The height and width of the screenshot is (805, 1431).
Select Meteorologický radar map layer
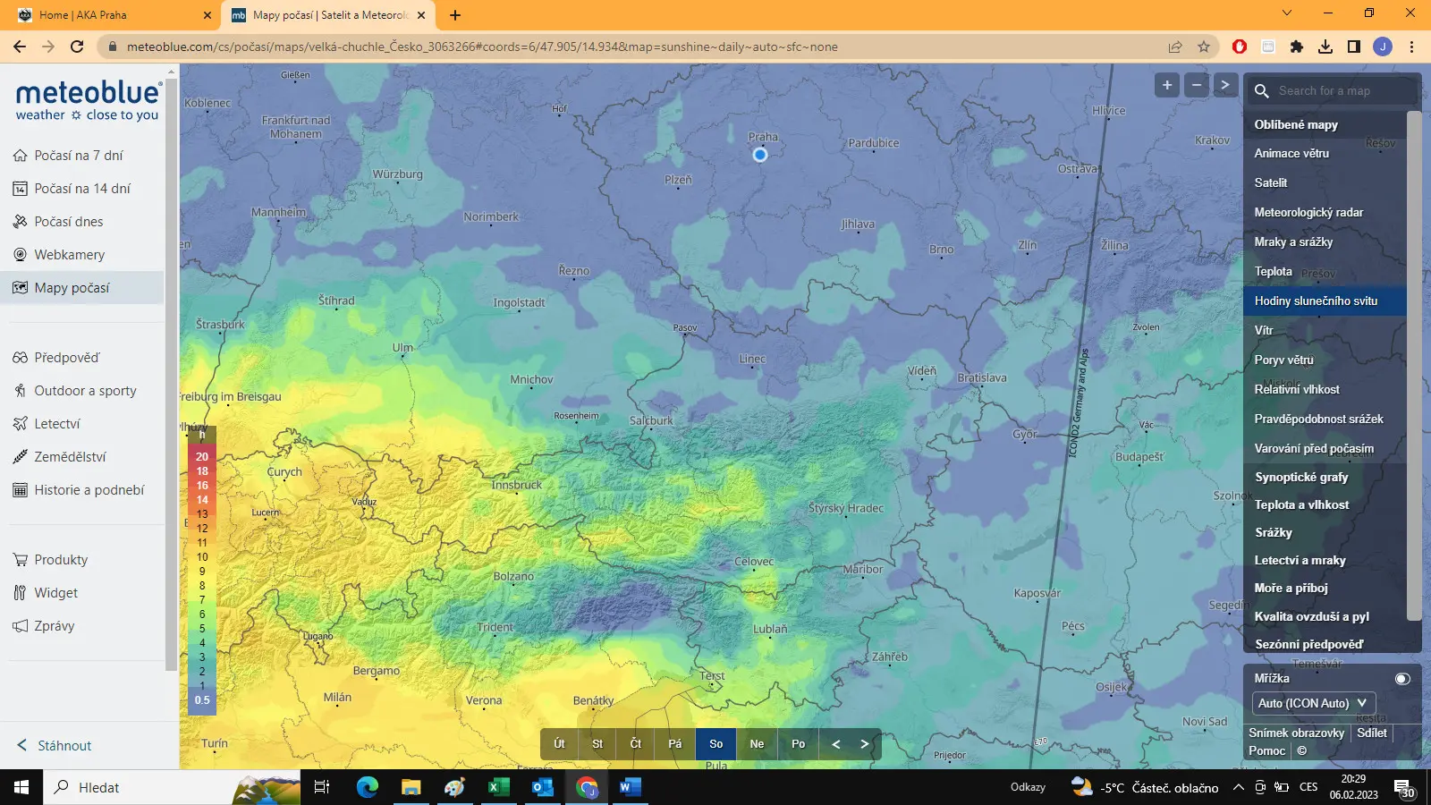pos(1308,213)
